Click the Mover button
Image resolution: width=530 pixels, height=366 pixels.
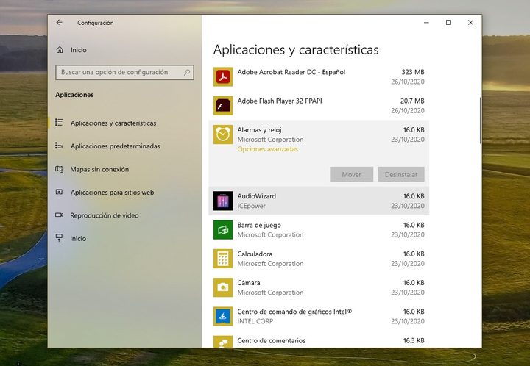(352, 174)
